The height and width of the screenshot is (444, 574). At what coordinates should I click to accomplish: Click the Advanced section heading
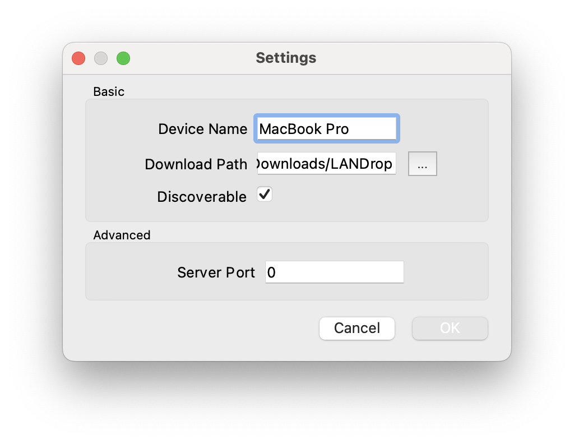[x=122, y=235]
